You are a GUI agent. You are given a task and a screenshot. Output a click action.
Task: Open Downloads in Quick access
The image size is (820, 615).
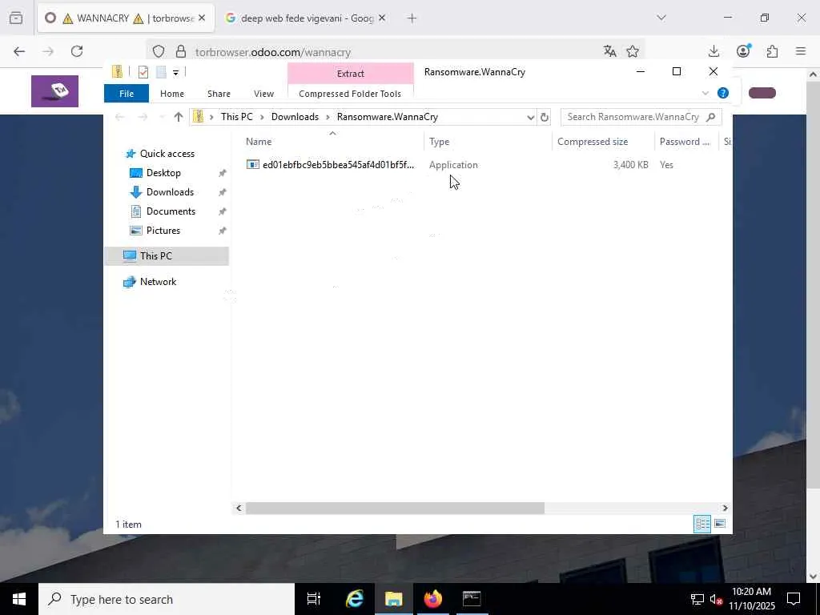[170, 192]
